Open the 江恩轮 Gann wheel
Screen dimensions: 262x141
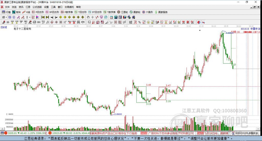(x=123, y=12)
